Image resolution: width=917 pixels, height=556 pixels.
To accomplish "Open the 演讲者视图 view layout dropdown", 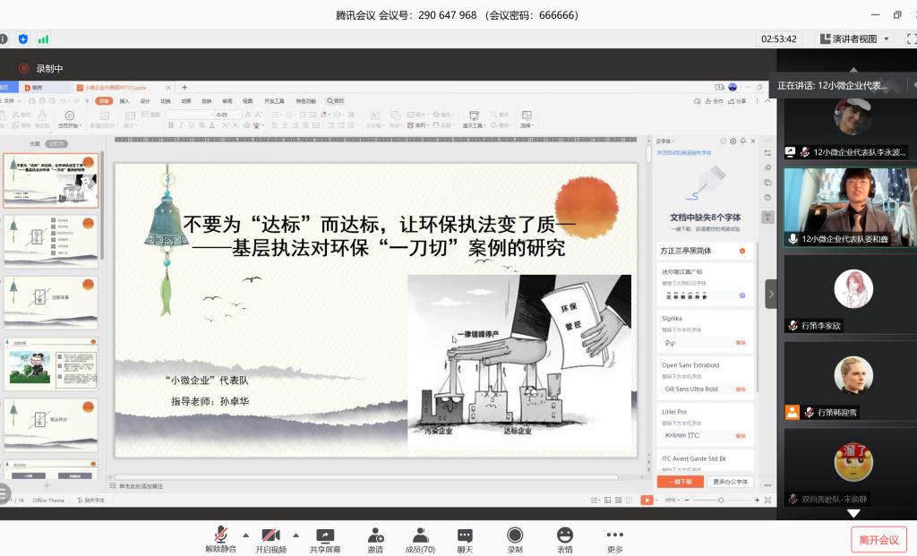I will [x=855, y=39].
